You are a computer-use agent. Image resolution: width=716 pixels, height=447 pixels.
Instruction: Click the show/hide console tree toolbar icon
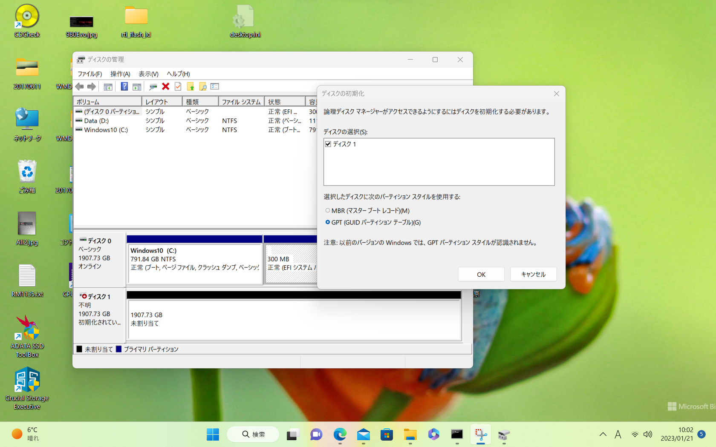(108, 86)
